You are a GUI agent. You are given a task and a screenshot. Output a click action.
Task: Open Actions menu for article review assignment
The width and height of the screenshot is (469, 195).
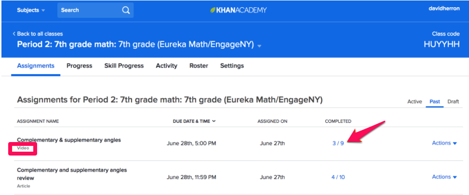pos(444,177)
